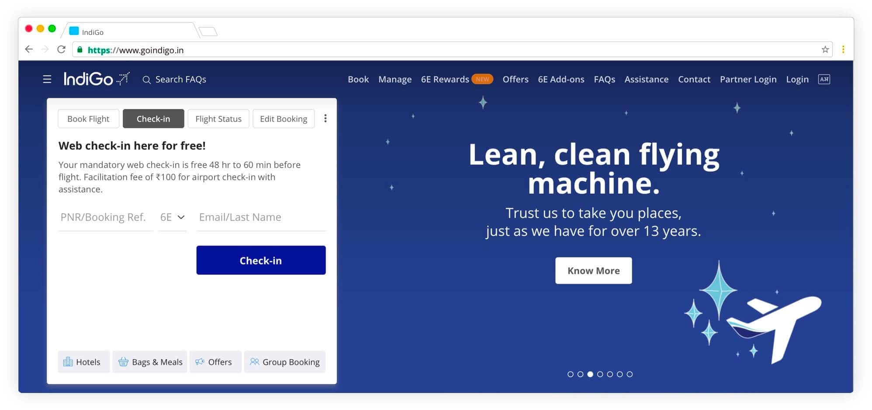Open the Chrome three-dot menu
This screenshot has width=872, height=410.
point(843,50)
